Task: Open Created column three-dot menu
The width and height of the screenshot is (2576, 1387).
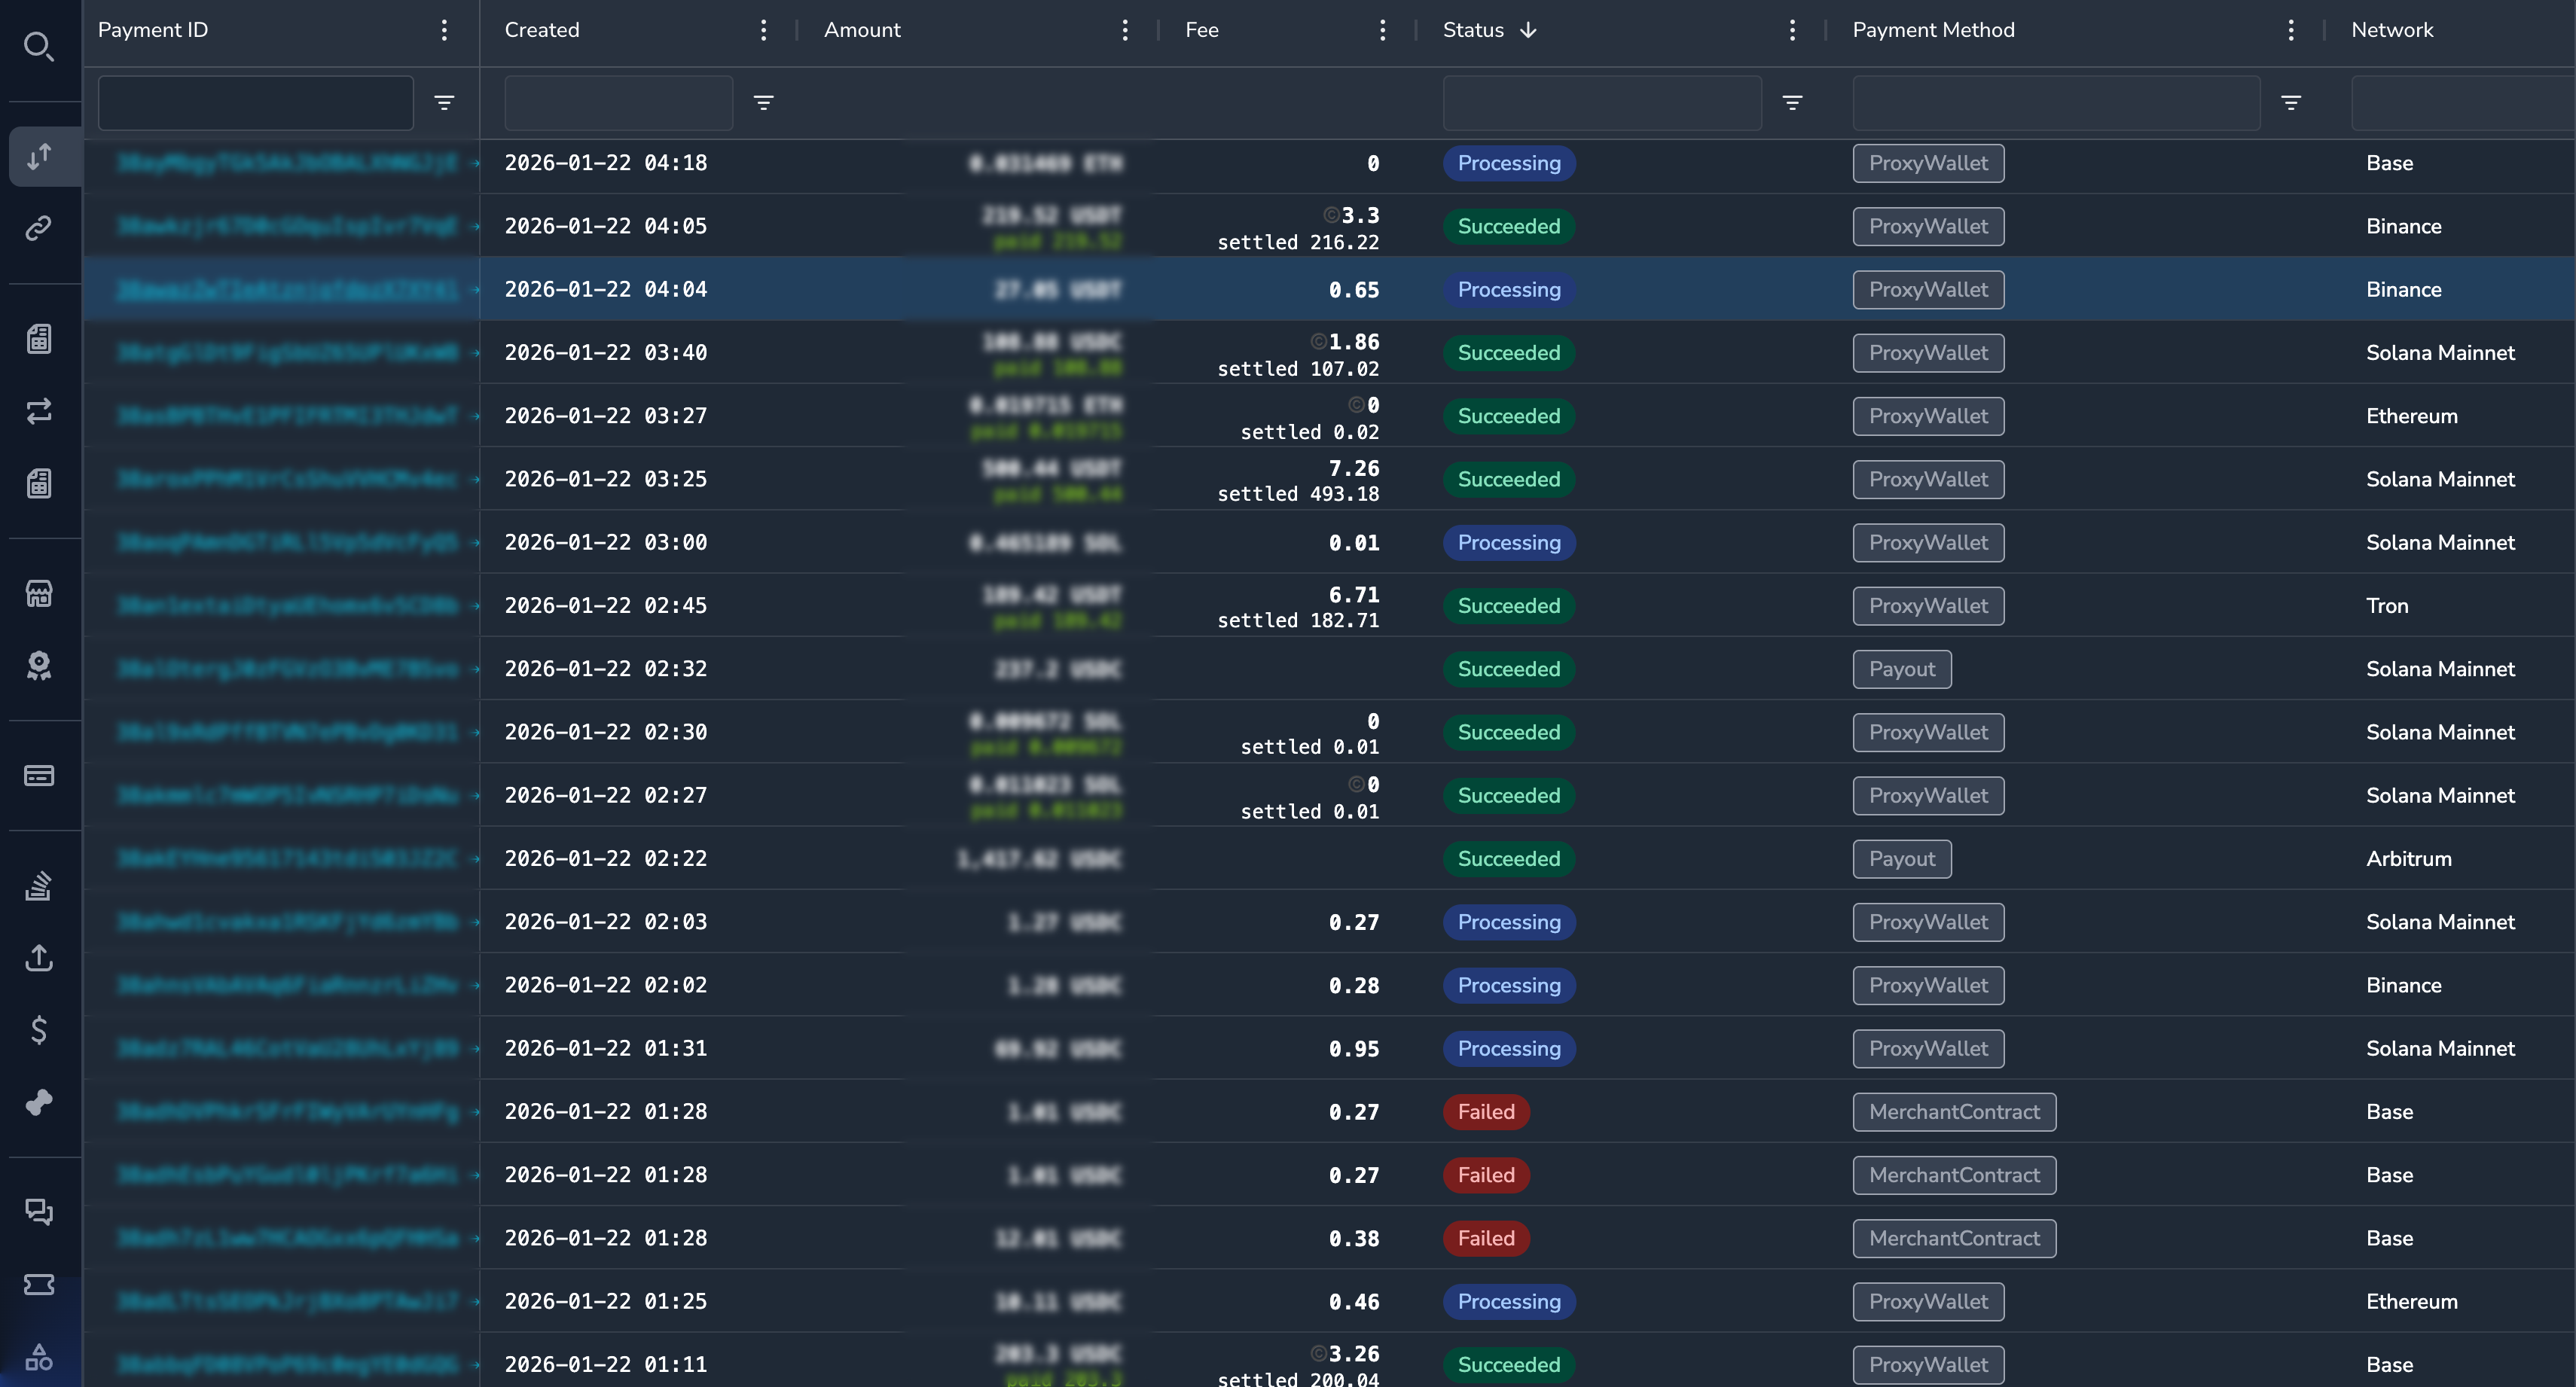Action: 763,30
